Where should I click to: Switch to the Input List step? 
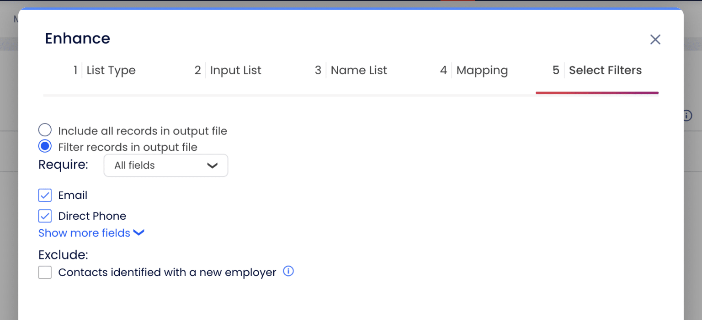click(235, 70)
